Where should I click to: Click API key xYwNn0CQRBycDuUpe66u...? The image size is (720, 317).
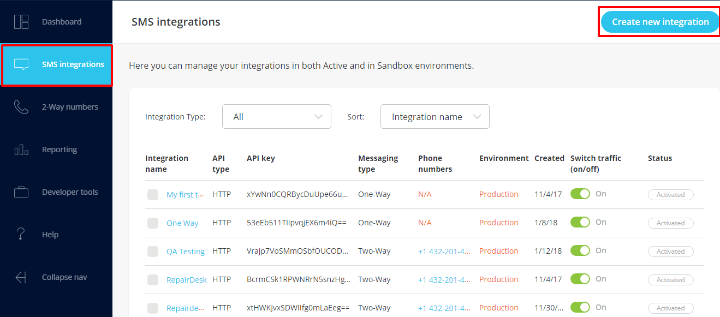tap(297, 194)
